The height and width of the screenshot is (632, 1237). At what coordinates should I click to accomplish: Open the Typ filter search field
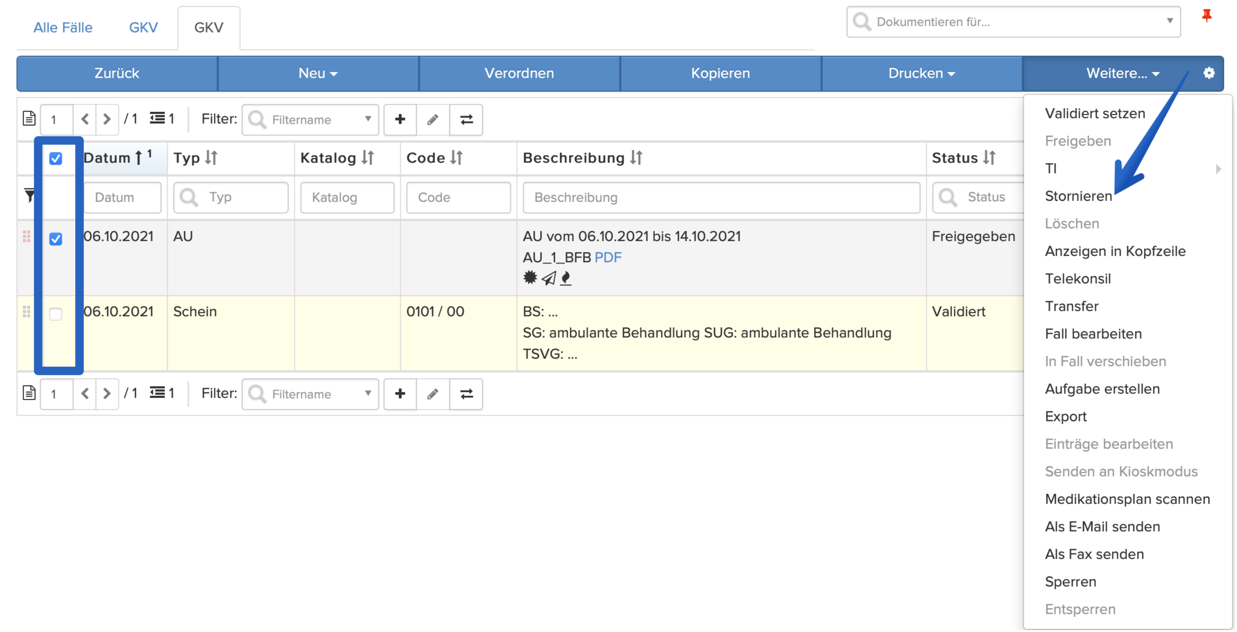point(231,197)
